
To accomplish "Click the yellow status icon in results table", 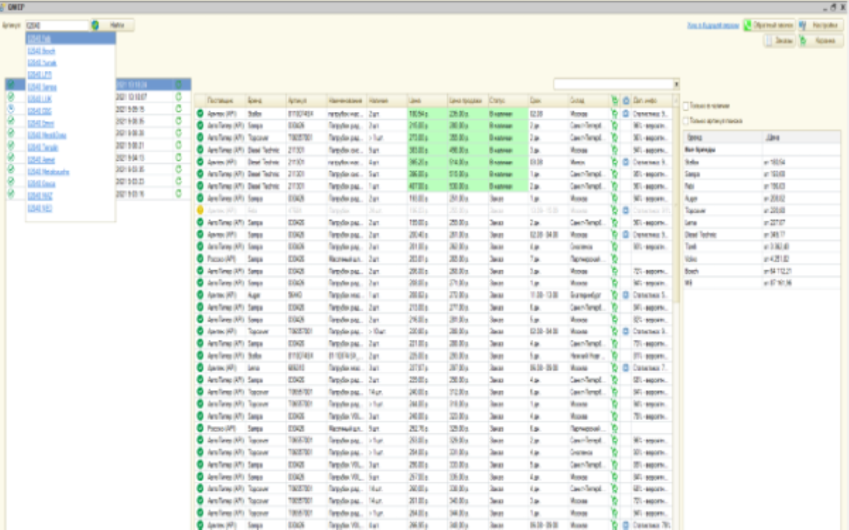I will tap(200, 210).
